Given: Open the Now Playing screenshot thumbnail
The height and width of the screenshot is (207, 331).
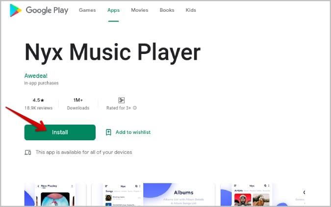Looking at the screenshot, I should pos(55,195).
